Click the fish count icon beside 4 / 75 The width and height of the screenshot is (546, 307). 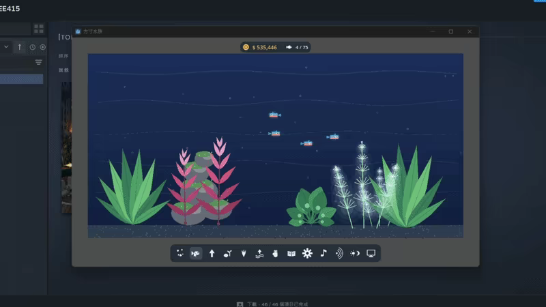pyautogui.click(x=289, y=47)
